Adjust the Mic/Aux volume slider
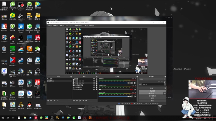This screenshot has height=121, width=216. [x=114, y=96]
